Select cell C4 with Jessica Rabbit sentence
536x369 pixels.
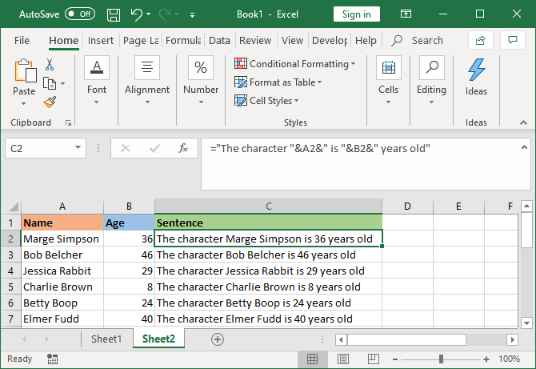[x=268, y=271]
